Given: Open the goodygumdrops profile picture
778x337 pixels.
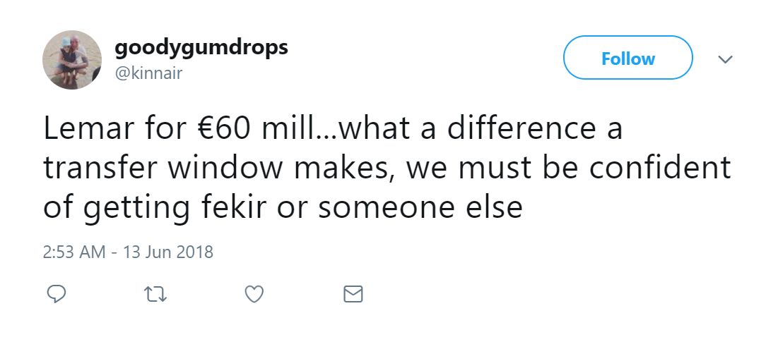Looking at the screenshot, I should point(72,60).
